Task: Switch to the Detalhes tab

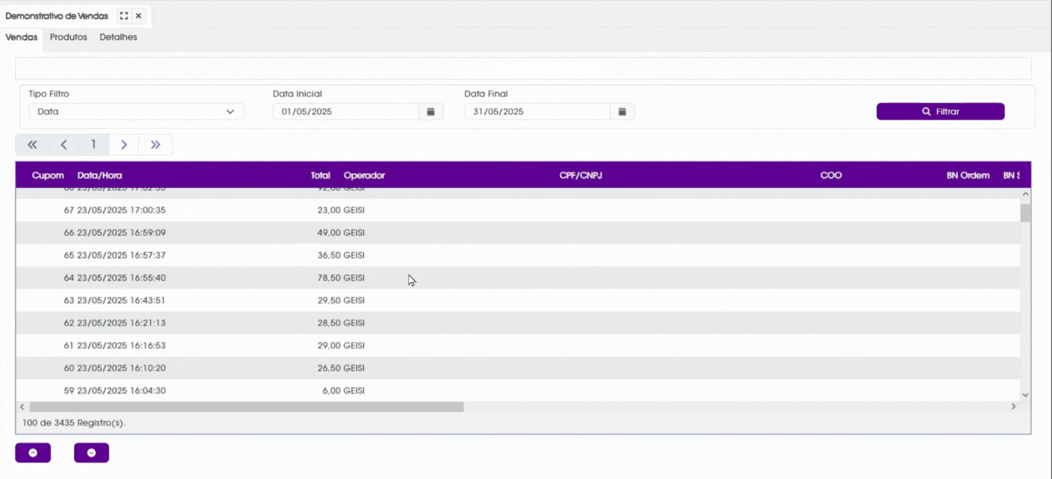Action: pos(118,38)
